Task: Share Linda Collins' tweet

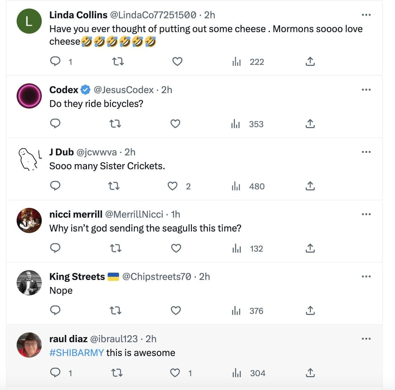Action: pyautogui.click(x=310, y=62)
